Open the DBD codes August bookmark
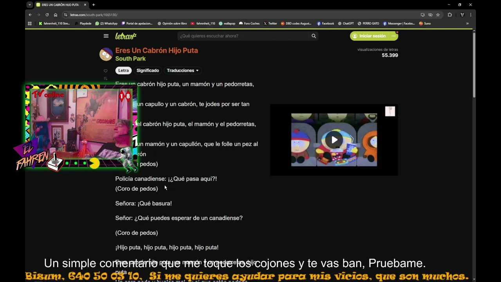This screenshot has width=501, height=282. point(296,23)
